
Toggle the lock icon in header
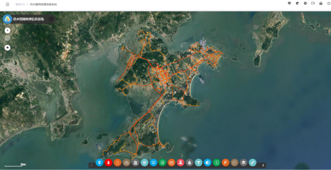point(321,3)
